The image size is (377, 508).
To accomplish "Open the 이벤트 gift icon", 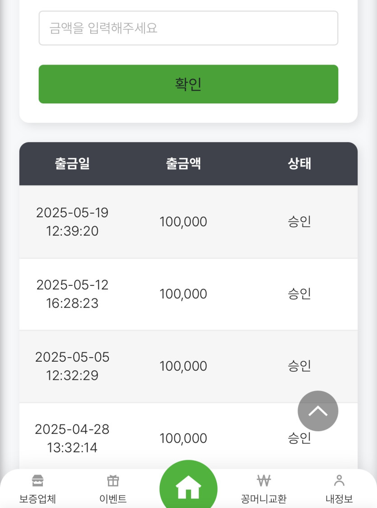I will point(113,480).
